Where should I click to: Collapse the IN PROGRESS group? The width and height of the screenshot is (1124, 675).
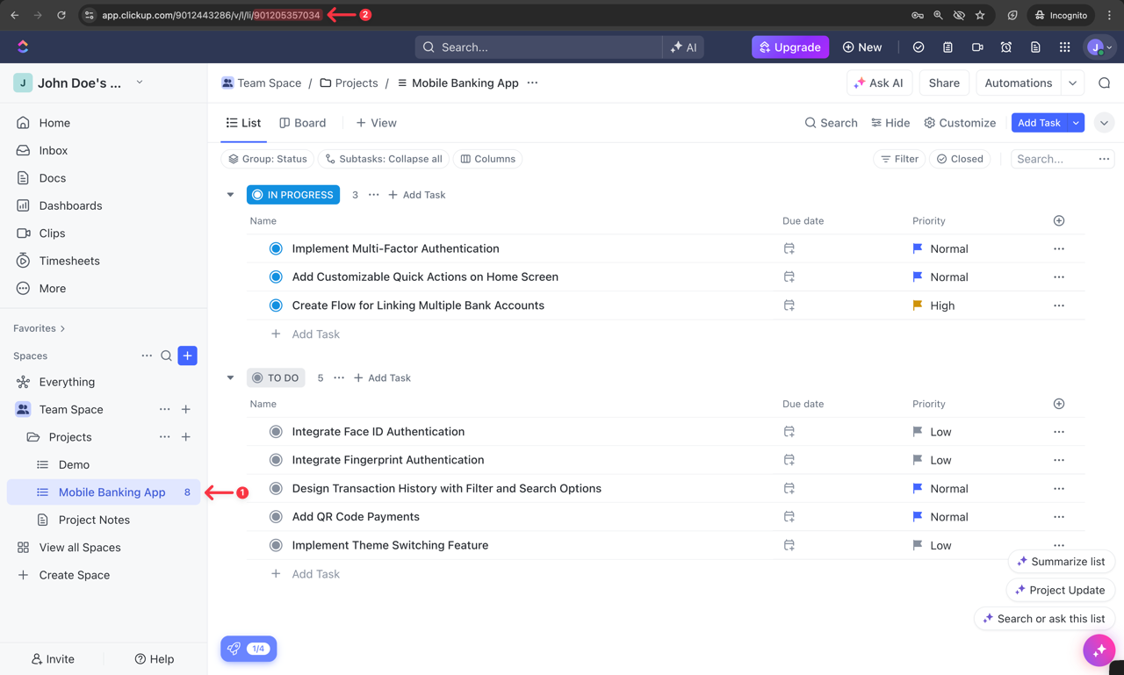[230, 194]
